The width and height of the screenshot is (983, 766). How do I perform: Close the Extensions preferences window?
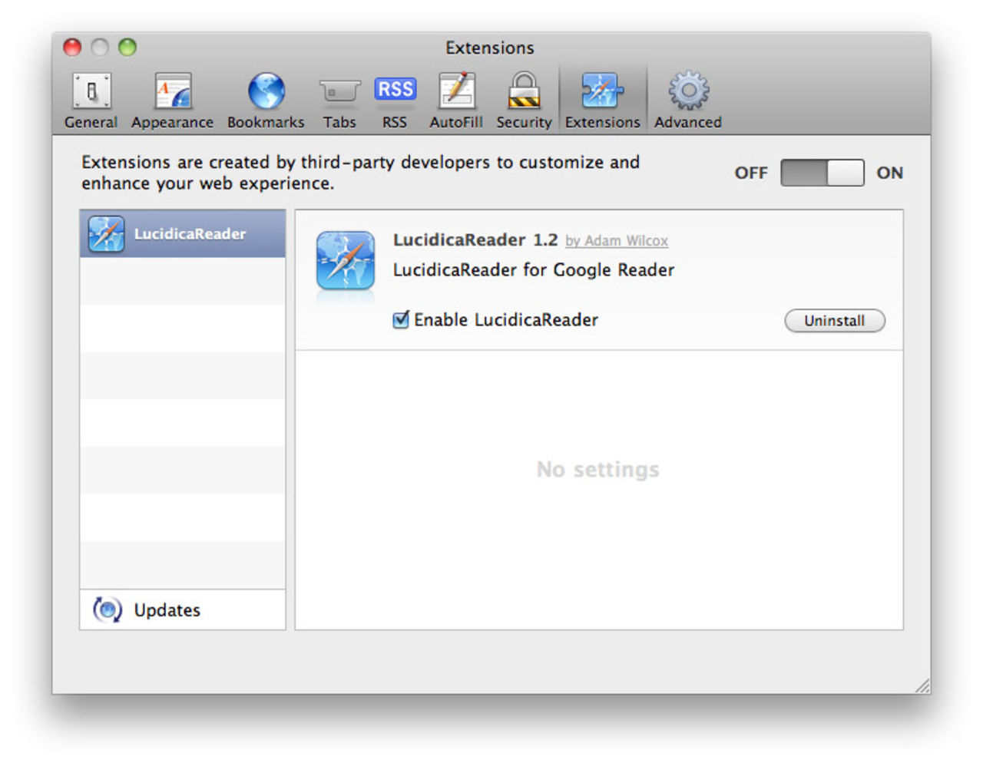pyautogui.click(x=72, y=48)
